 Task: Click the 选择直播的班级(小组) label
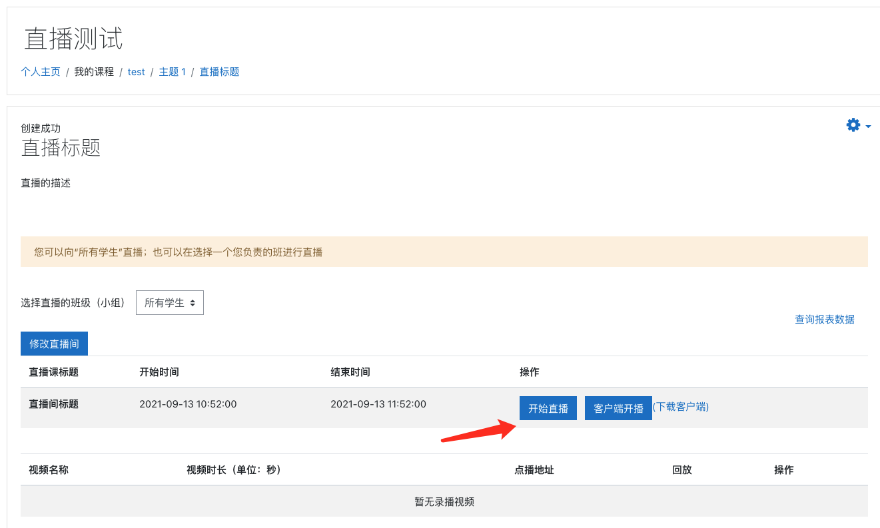[x=73, y=302]
